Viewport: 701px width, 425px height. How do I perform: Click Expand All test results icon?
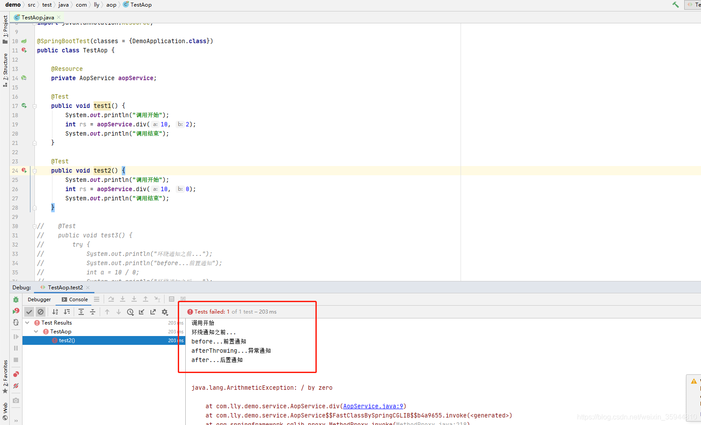[x=81, y=312]
